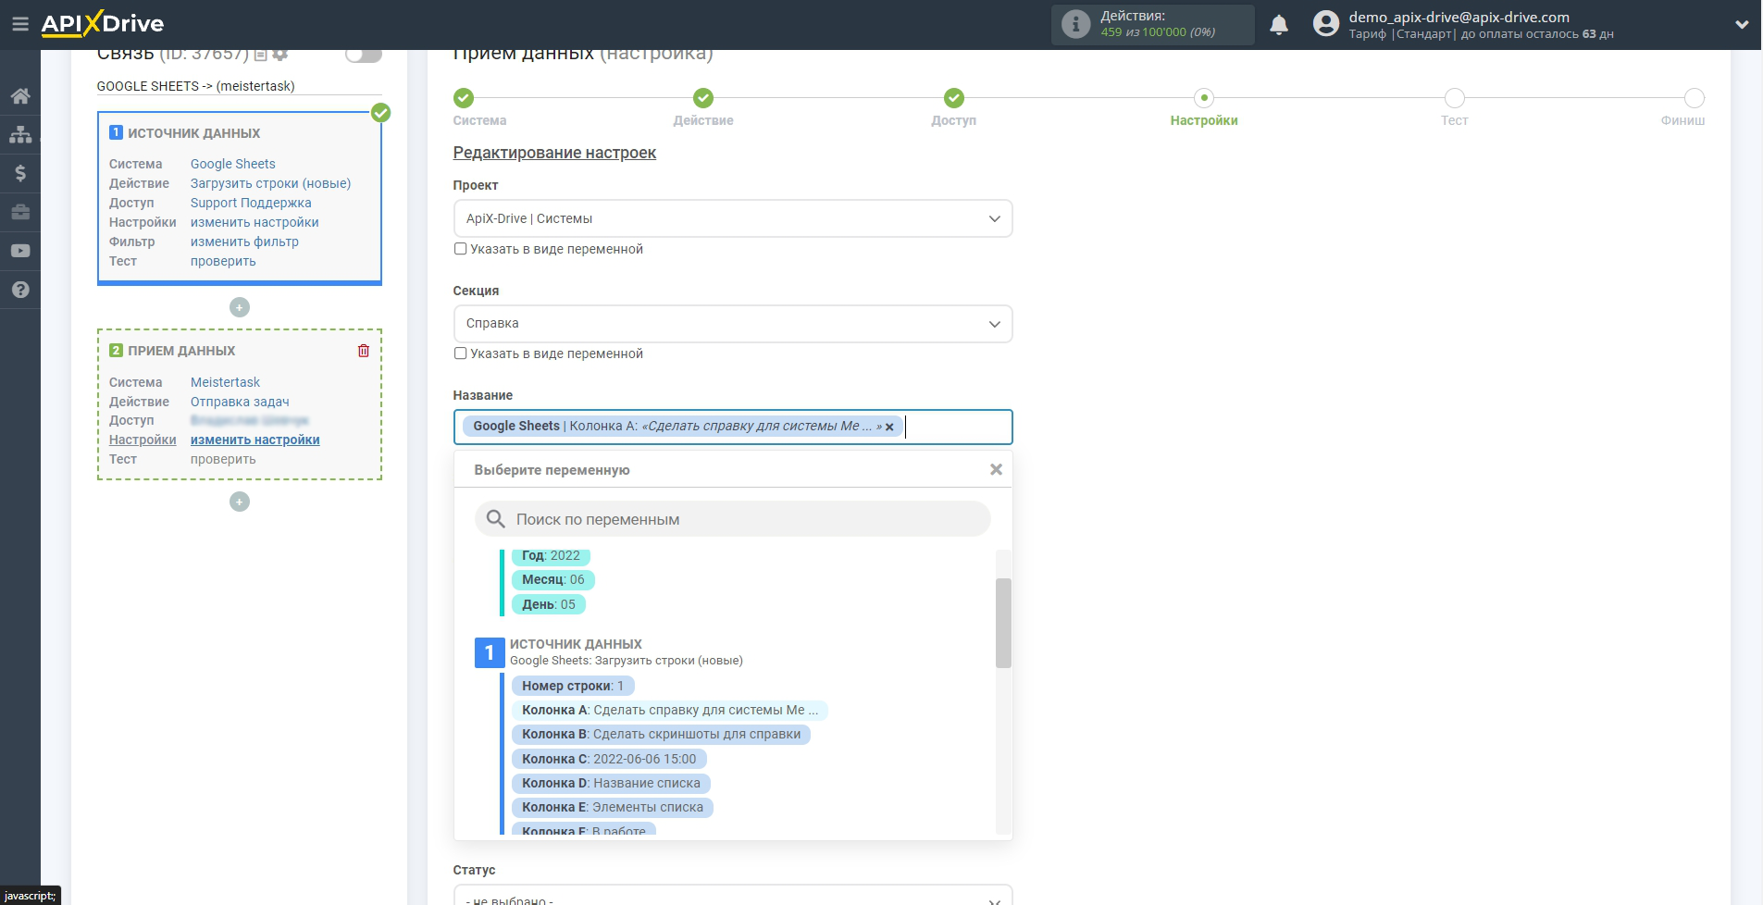Click the ApiX-Drive logo
The height and width of the screenshot is (905, 1763).
coord(103,24)
